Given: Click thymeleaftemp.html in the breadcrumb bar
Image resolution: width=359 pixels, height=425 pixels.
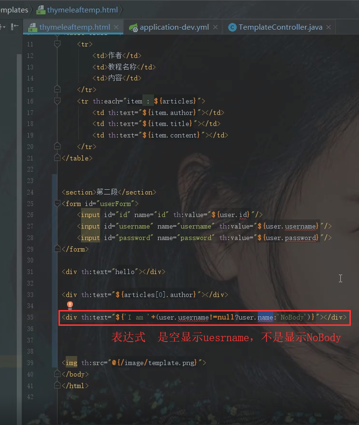Looking at the screenshot, I should (x=82, y=10).
